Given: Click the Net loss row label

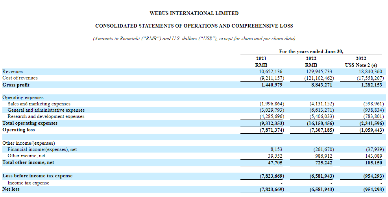Looking at the screenshot, I should pyautogui.click(x=11, y=189).
